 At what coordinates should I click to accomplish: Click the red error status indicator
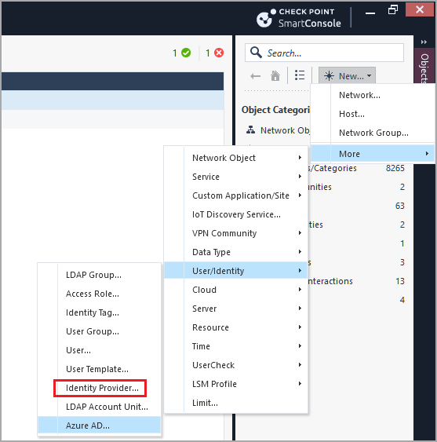pyautogui.click(x=219, y=53)
